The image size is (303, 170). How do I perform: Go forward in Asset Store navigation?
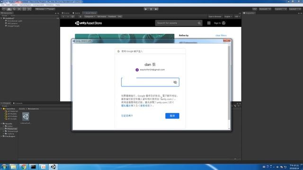(68, 17)
